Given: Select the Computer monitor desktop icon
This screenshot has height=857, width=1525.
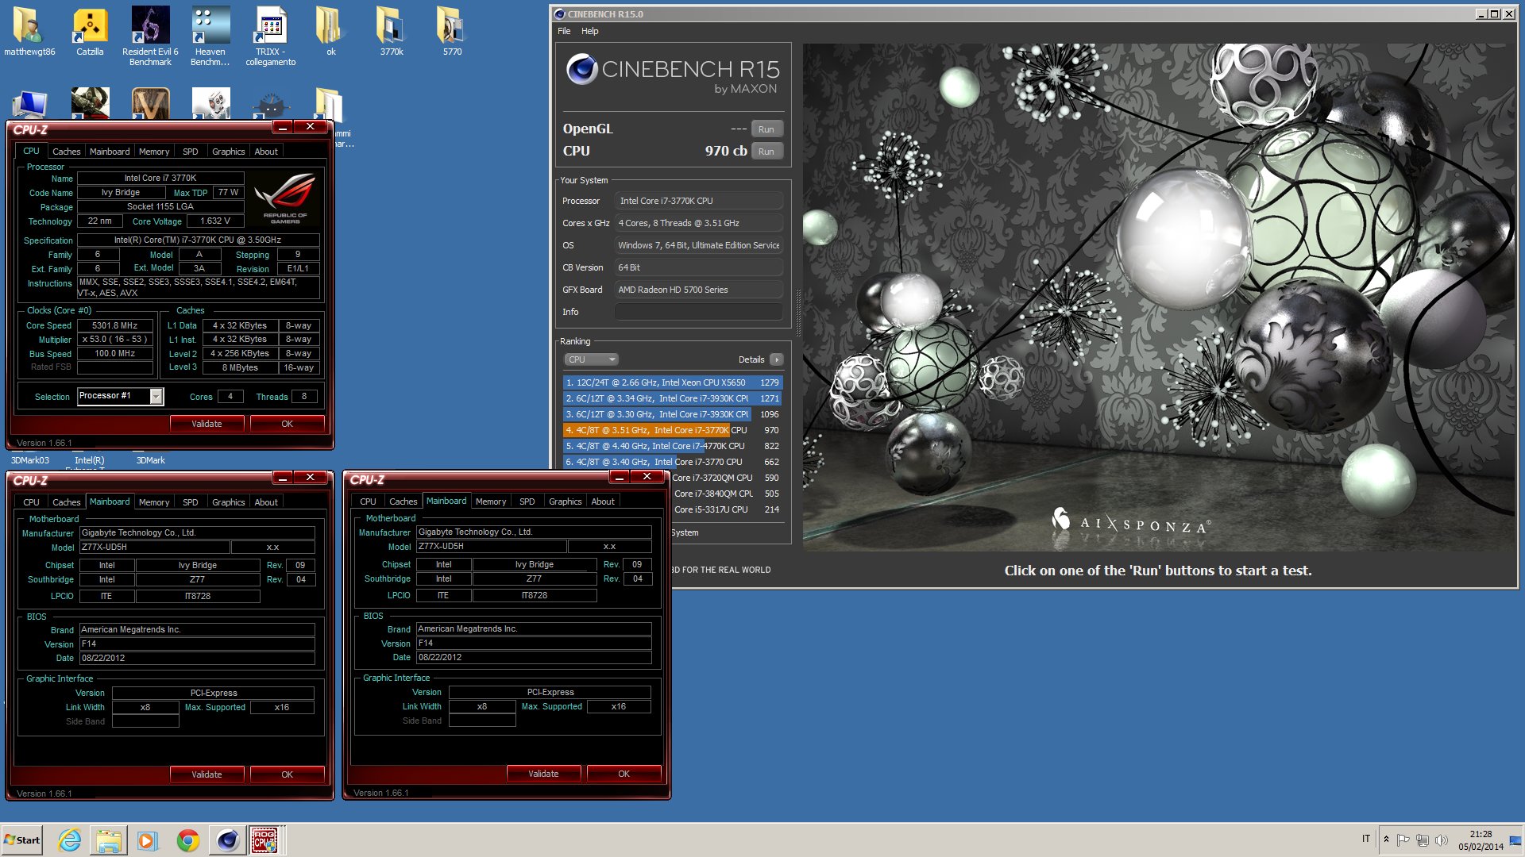Looking at the screenshot, I should click(29, 104).
